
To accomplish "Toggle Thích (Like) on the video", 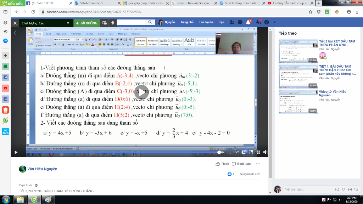I will [x=222, y=164].
